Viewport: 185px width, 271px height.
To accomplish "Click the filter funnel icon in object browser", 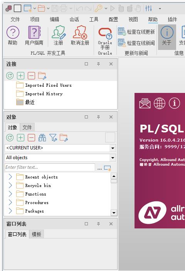I will click(x=53, y=138).
